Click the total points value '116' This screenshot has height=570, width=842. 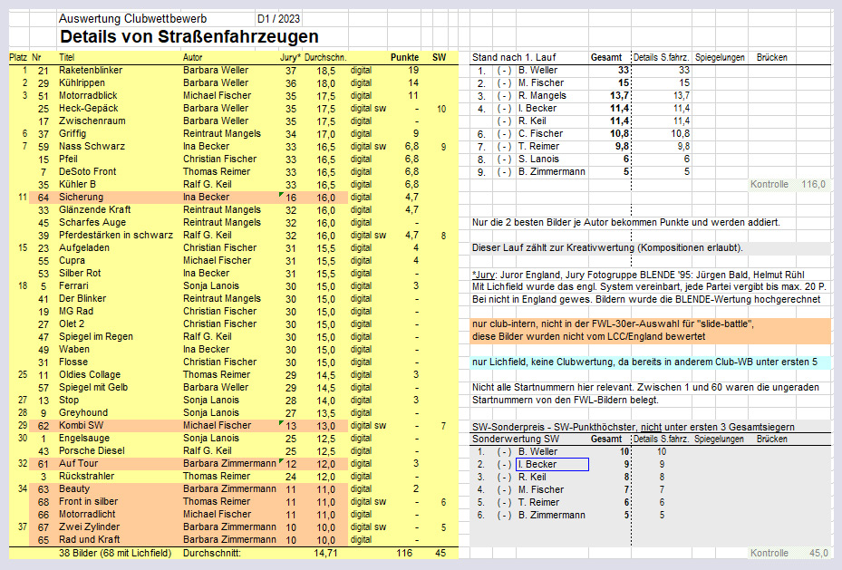point(404,554)
